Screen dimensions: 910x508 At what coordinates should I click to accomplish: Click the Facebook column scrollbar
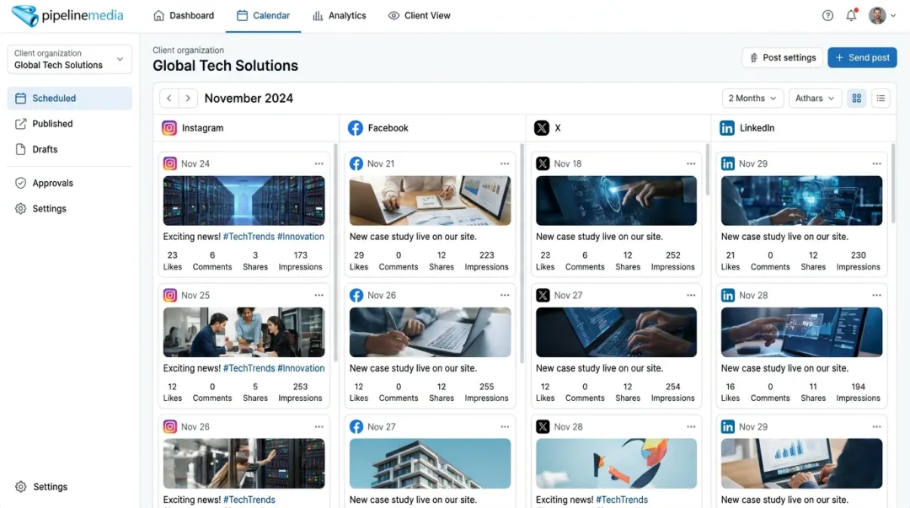tap(522, 253)
